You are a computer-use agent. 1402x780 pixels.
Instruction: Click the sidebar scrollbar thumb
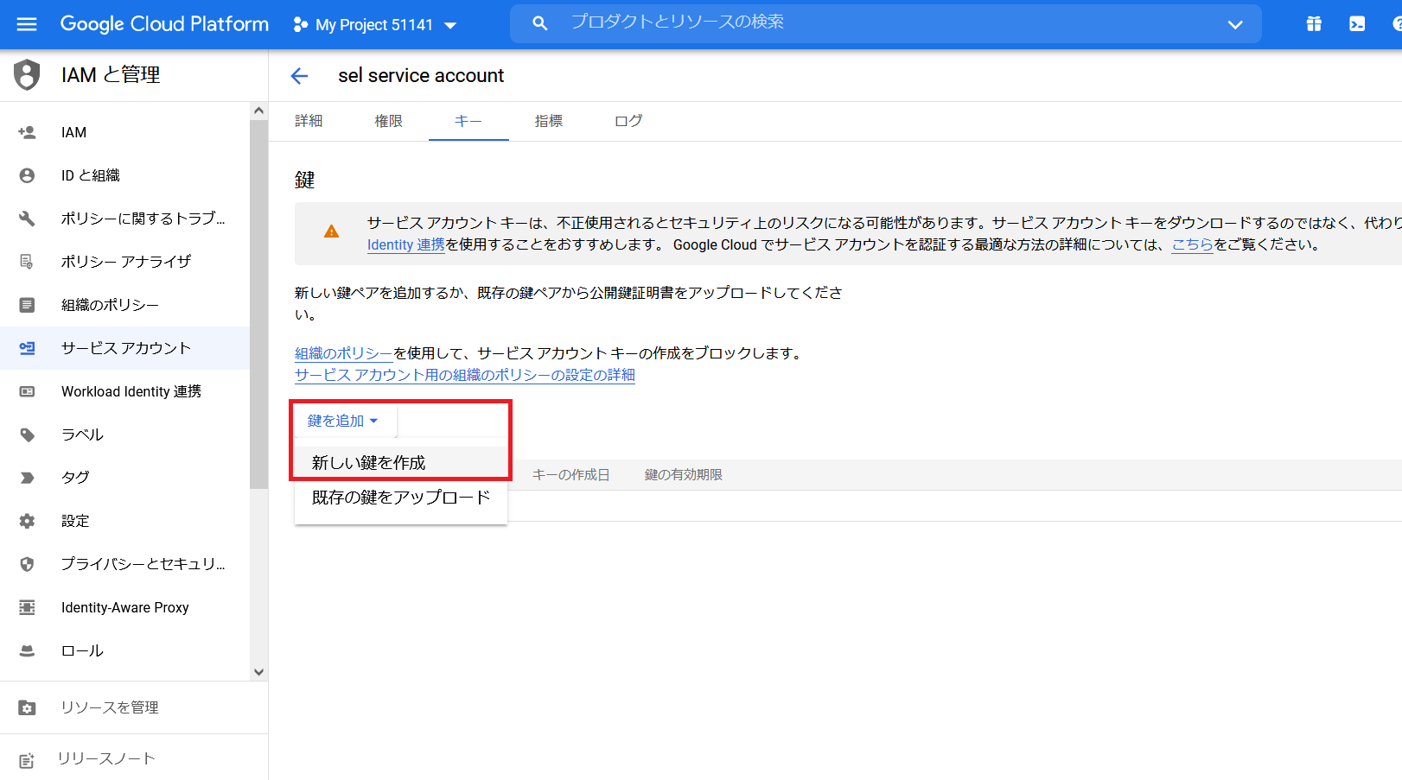(x=258, y=304)
